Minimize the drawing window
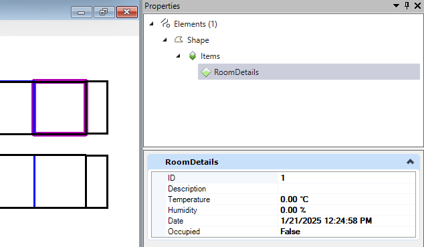 pos(82,12)
